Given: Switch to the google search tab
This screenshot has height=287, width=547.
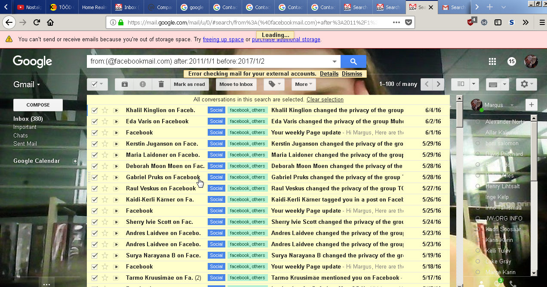Looking at the screenshot, I should tap(192, 7).
